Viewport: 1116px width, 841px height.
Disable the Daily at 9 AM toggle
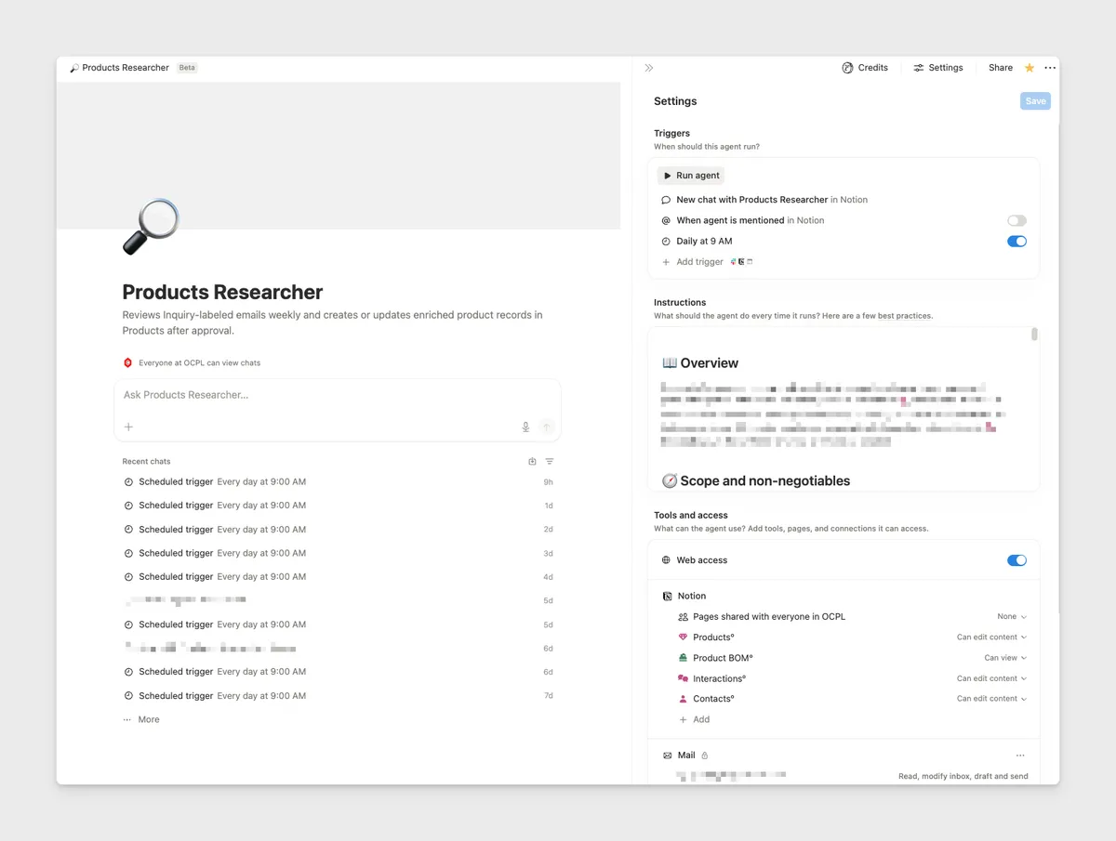click(x=1016, y=242)
